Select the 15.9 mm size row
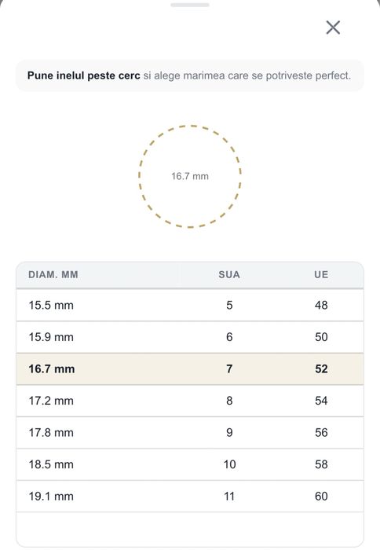This screenshot has width=380, height=550. click(x=190, y=337)
